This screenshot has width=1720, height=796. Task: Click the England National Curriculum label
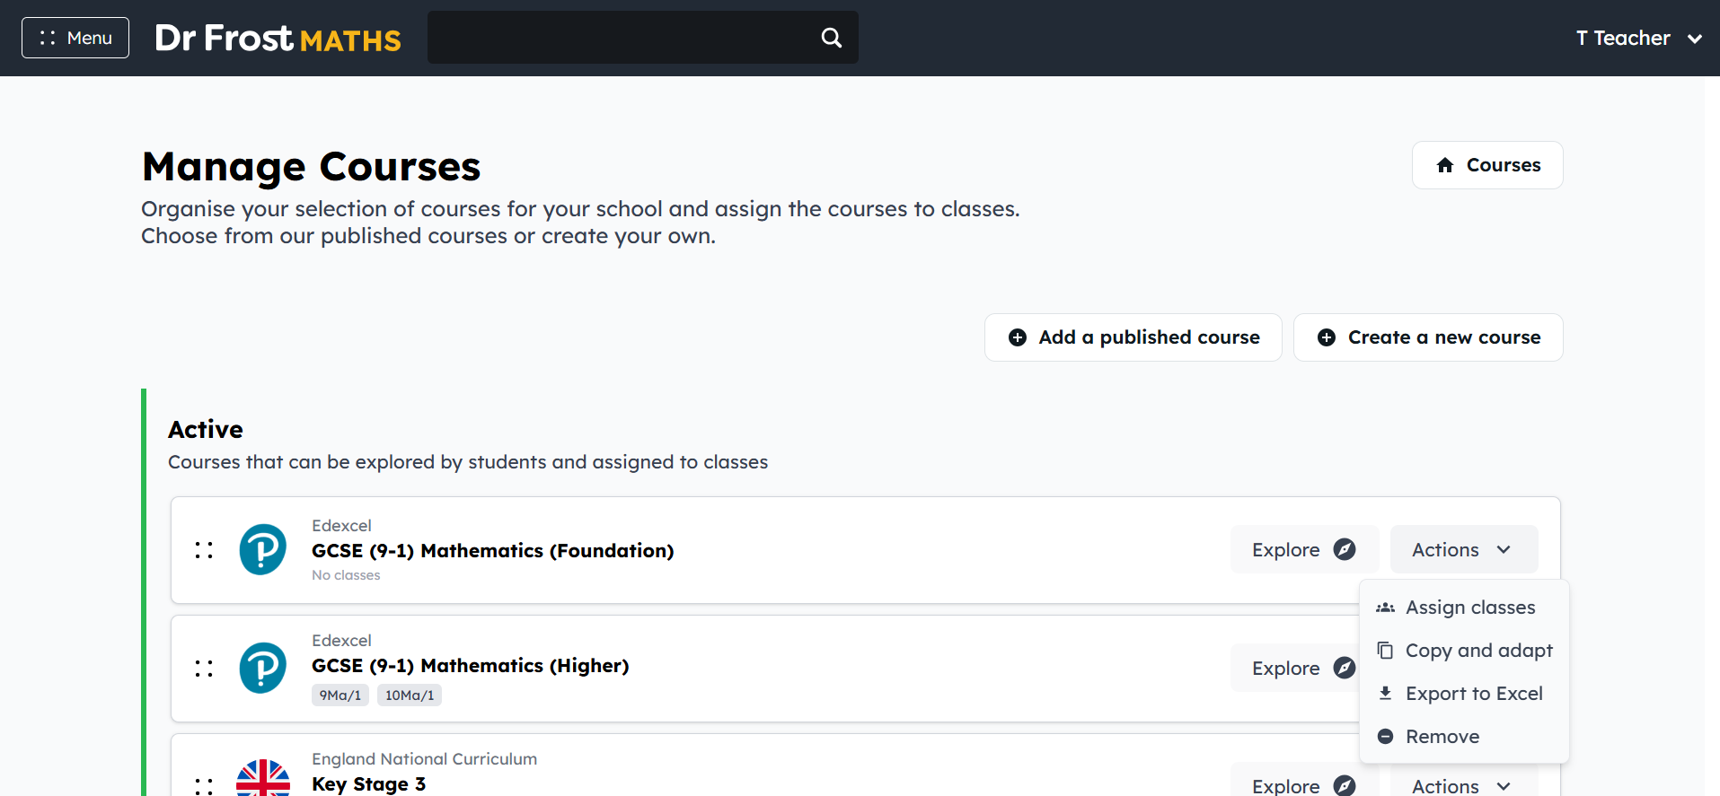tap(425, 759)
